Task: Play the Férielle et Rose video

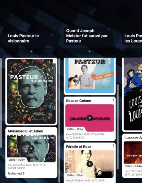Action: pos(90,164)
